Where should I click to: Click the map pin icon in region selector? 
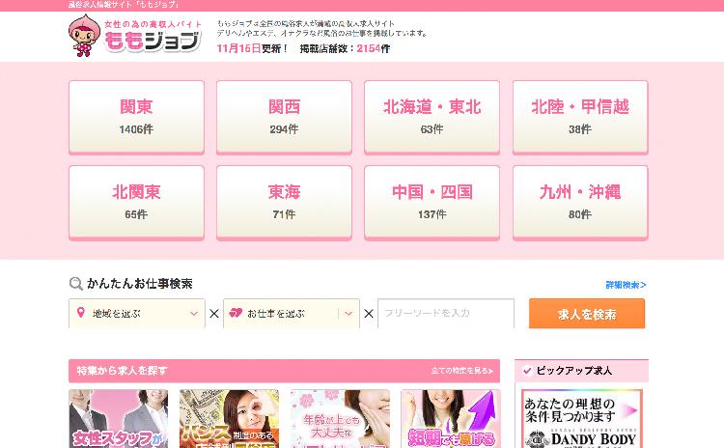81,313
